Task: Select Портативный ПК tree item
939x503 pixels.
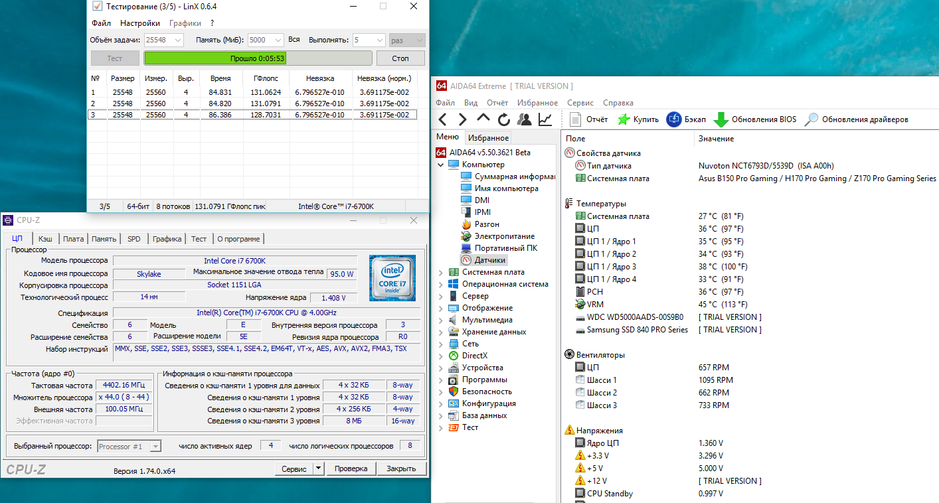Action: (499, 248)
